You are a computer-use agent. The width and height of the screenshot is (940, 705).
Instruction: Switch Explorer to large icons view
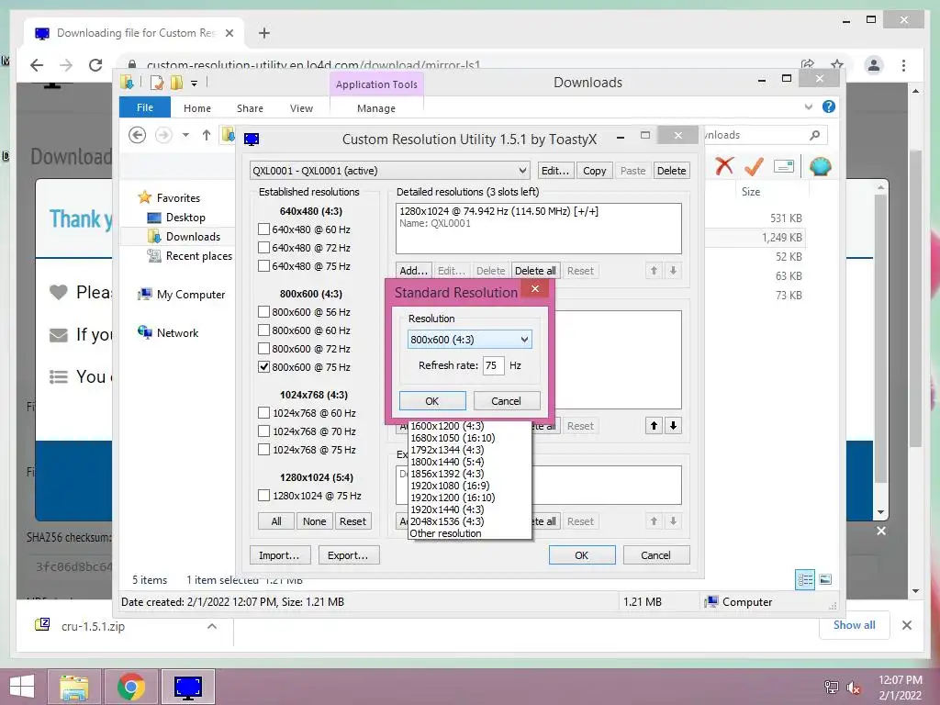(x=825, y=579)
